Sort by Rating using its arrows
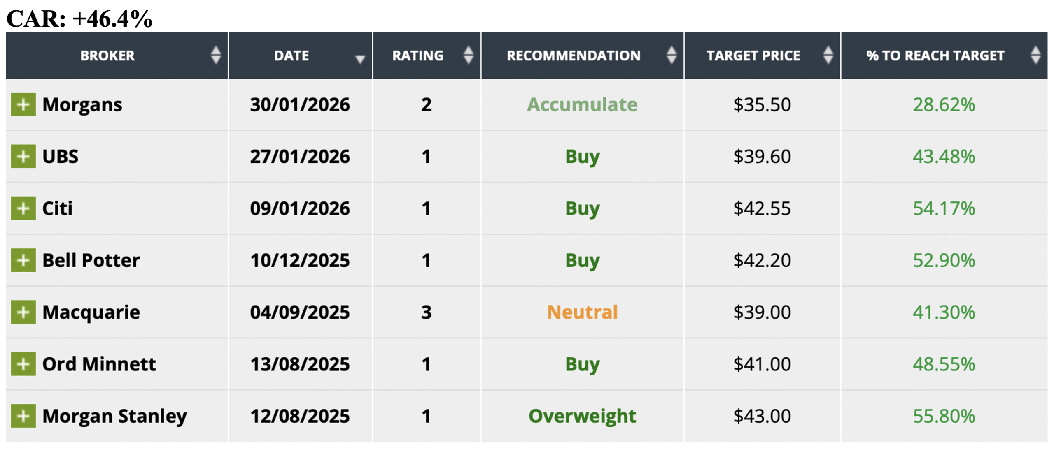Viewport: 1054px width, 449px height. tap(468, 55)
